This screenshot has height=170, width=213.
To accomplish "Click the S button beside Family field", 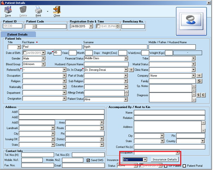I will click(199, 81).
